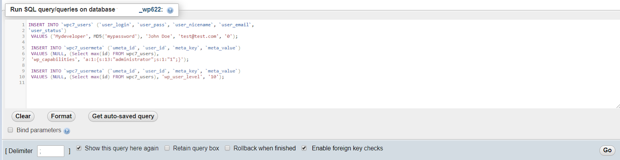Image resolution: width=620 pixels, height=160 pixels.
Task: Click the help icon next to Bind parameters
Action: pos(67,131)
